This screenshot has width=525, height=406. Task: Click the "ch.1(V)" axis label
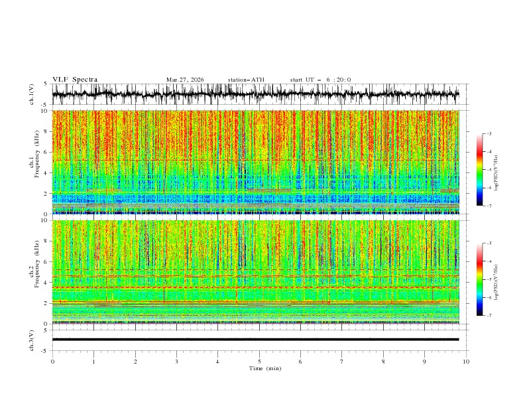coord(32,94)
